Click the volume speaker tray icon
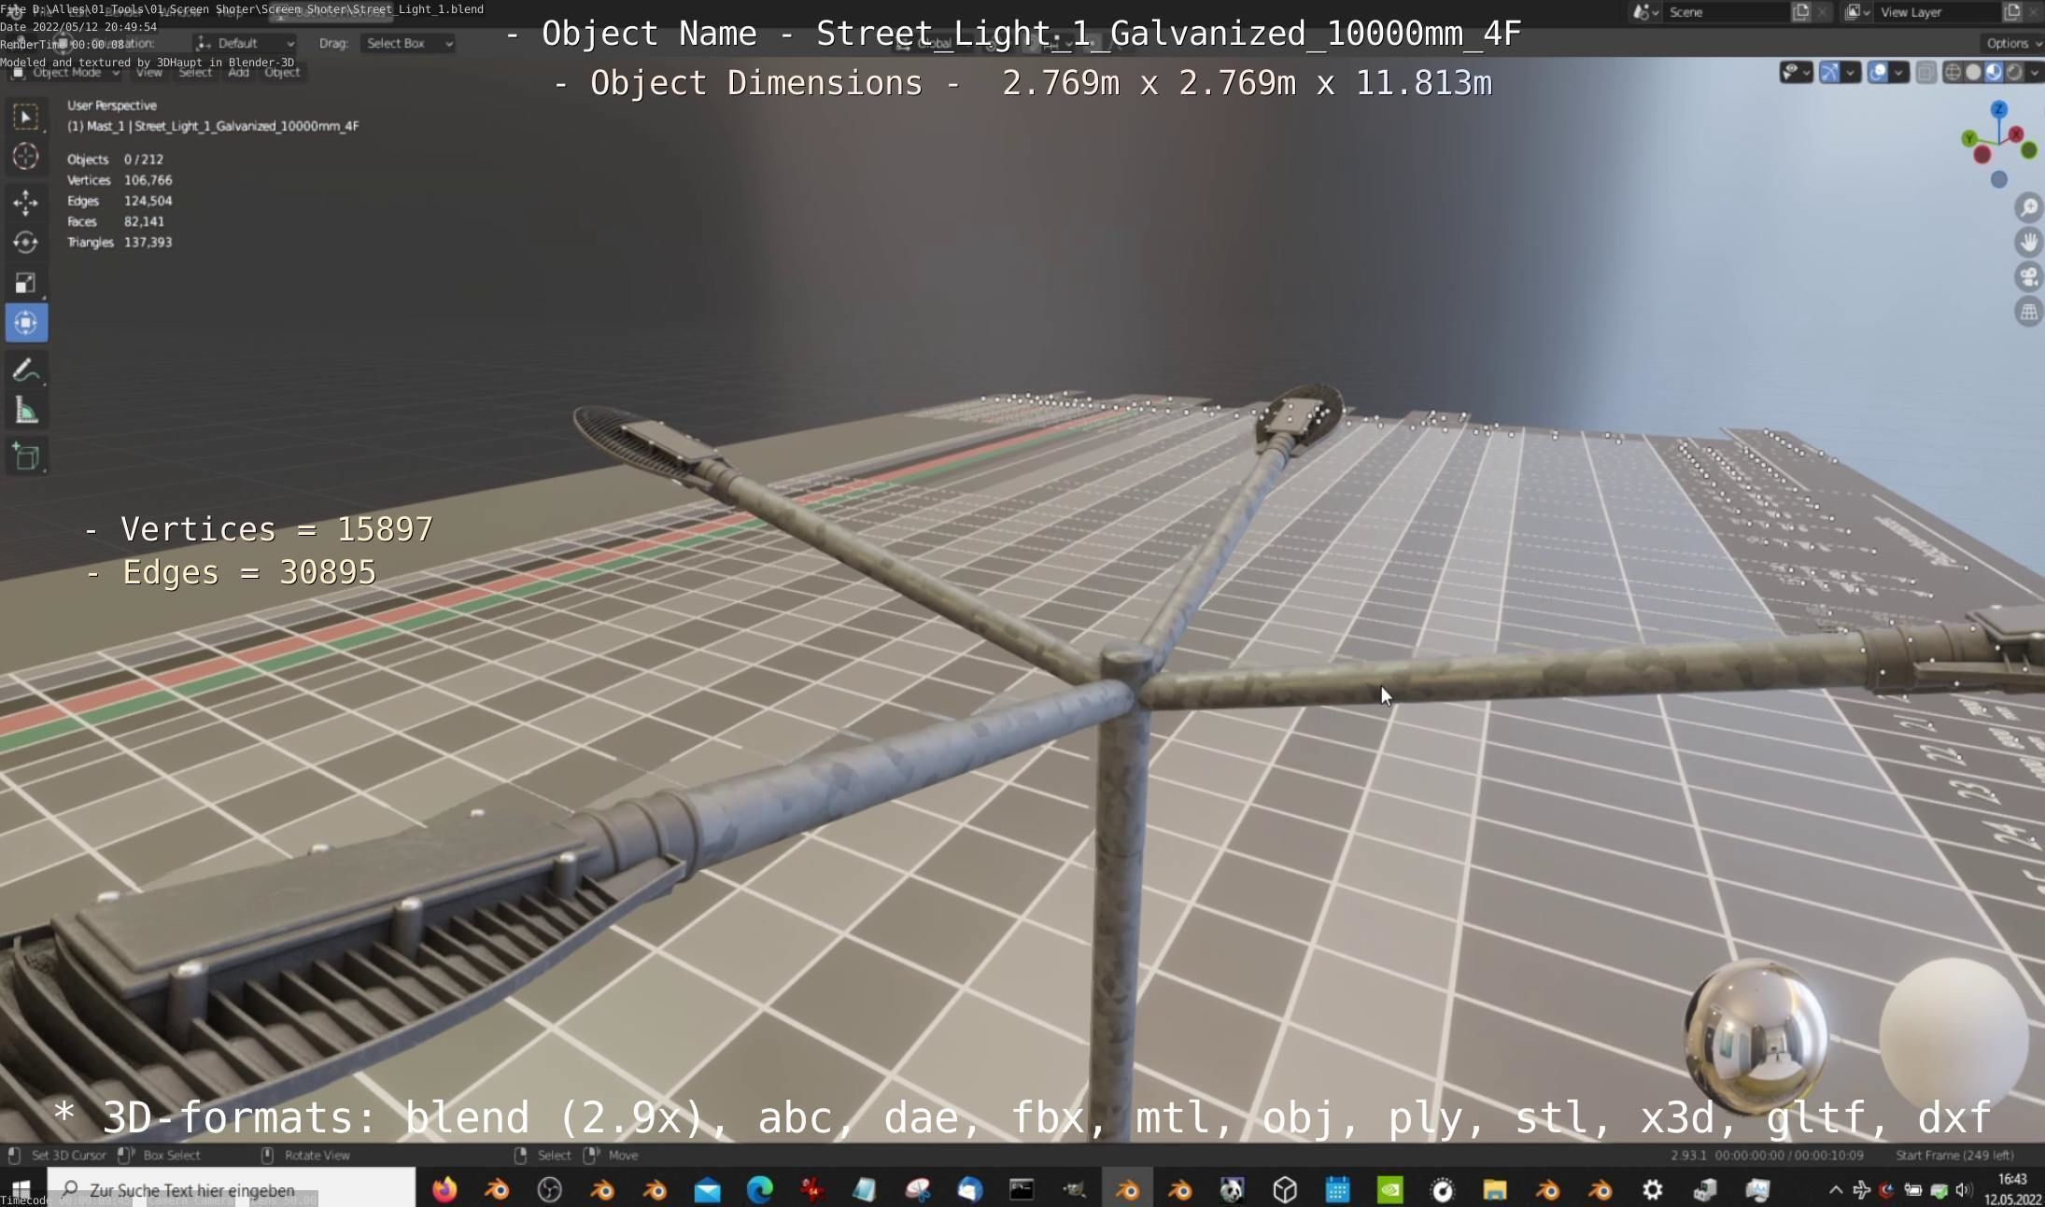Screen dimensions: 2045x1207 coord(1963,1189)
